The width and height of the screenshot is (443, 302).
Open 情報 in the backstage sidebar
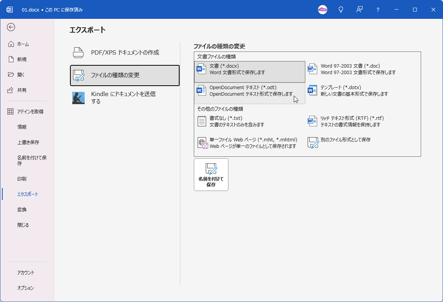(22, 127)
